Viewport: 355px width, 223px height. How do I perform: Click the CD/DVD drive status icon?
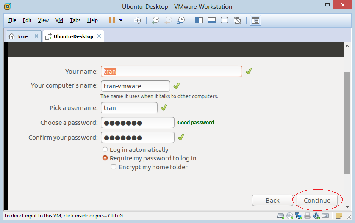290,216
